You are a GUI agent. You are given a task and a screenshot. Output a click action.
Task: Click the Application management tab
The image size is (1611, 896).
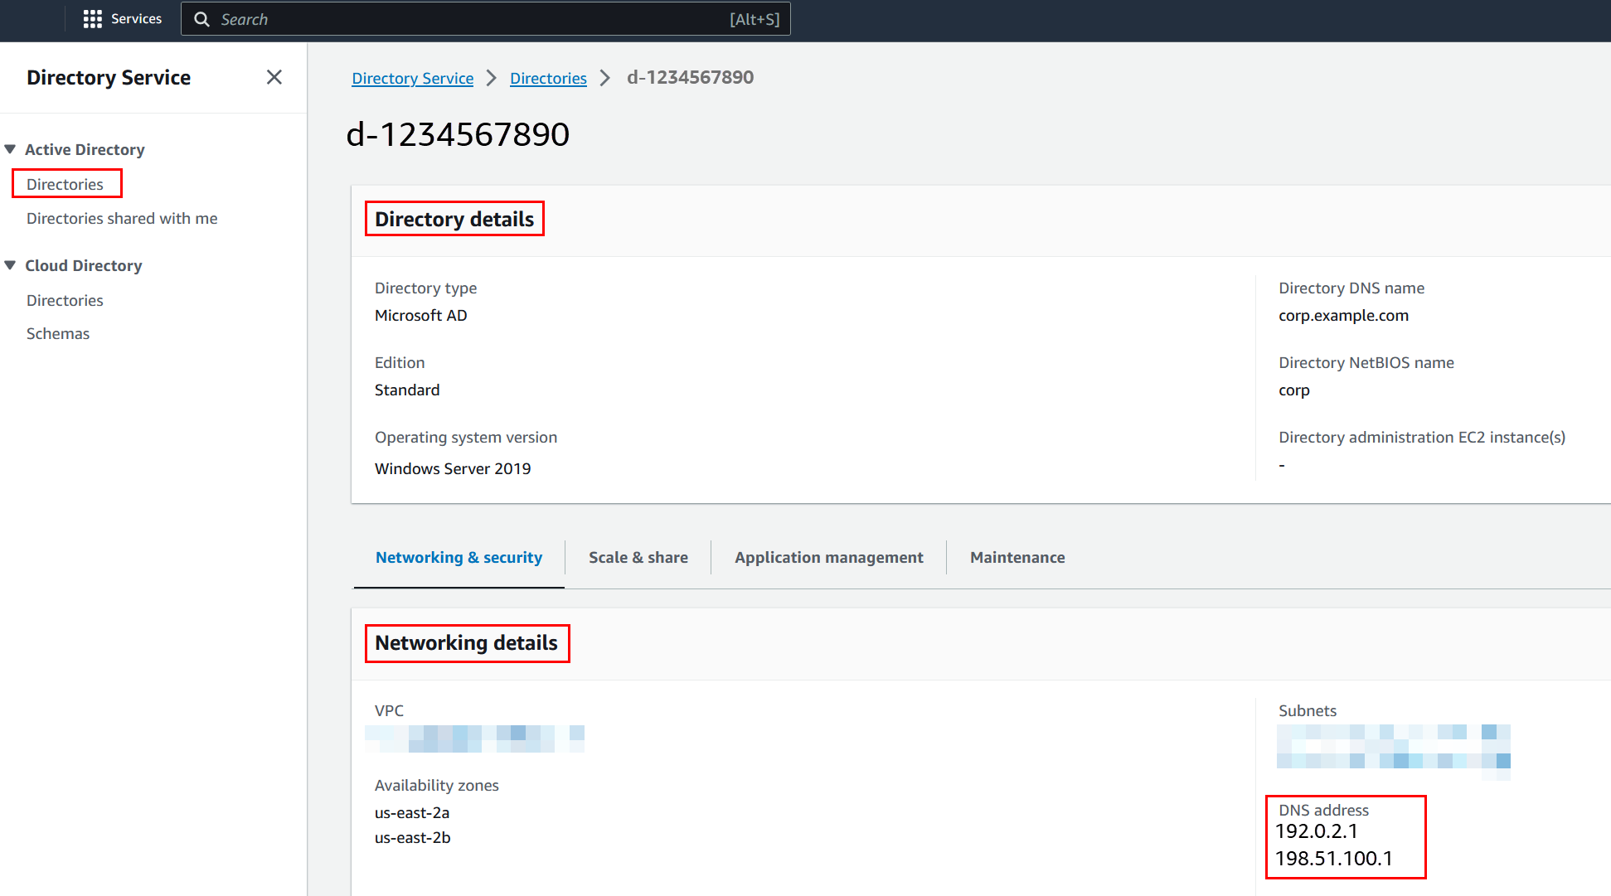828,557
